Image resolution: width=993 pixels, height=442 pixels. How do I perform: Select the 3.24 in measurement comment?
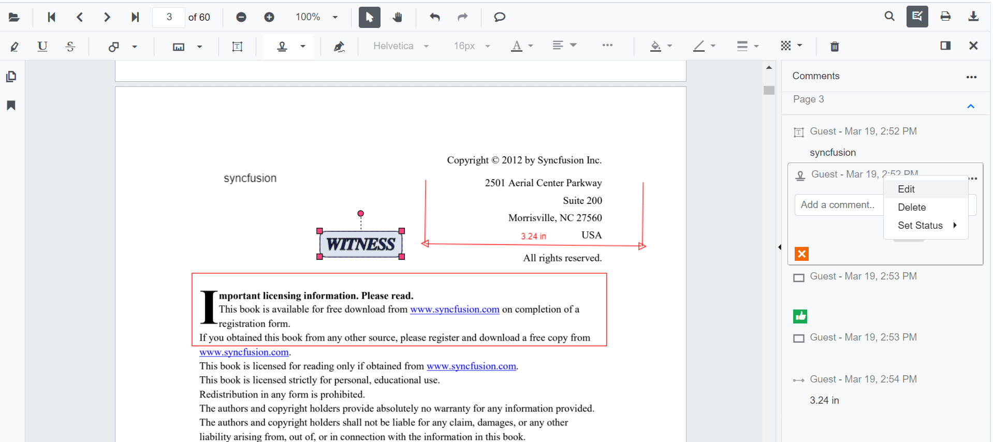coord(824,401)
